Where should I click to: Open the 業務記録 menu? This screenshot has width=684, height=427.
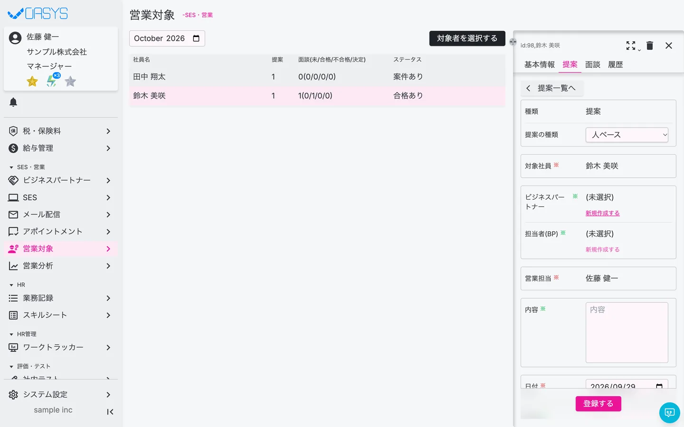pos(61,298)
